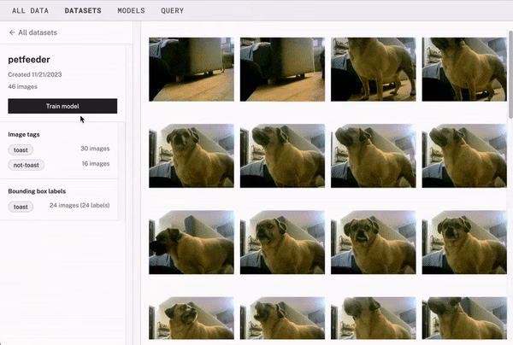The height and width of the screenshot is (345, 513).
Task: Open third thumbnail in bottom row
Action: click(x=374, y=318)
